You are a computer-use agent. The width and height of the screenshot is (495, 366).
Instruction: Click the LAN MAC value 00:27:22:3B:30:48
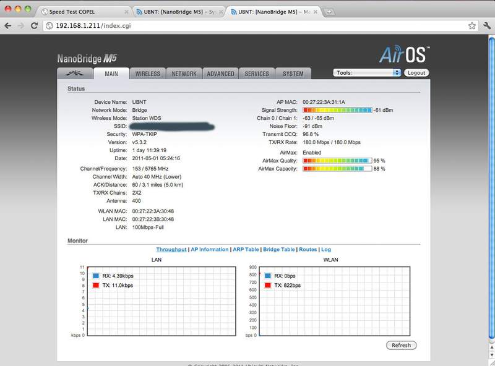tap(153, 219)
